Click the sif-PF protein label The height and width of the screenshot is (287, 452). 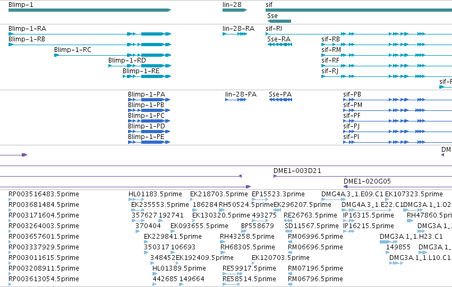pos(352,116)
